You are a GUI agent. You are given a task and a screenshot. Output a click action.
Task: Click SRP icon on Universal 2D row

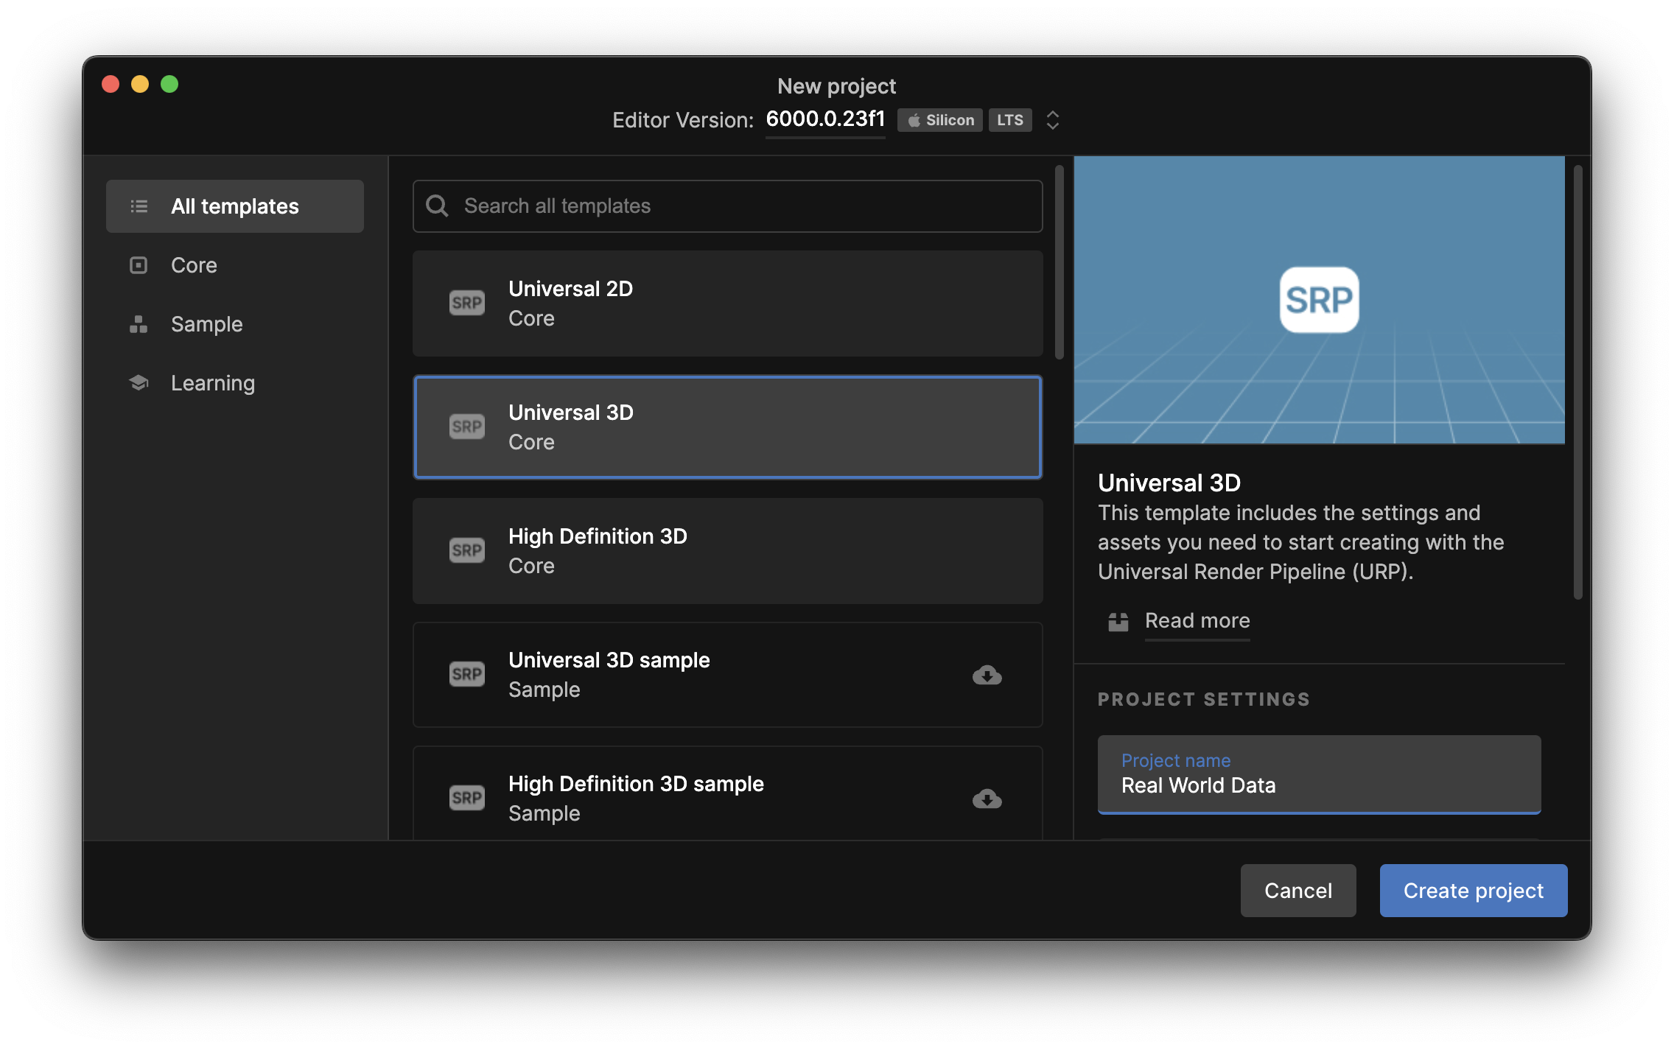[x=467, y=303]
